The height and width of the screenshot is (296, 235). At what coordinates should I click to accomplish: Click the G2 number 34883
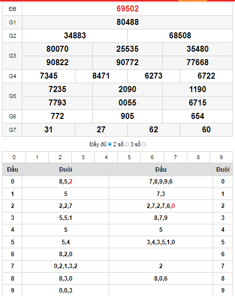pos(75,35)
